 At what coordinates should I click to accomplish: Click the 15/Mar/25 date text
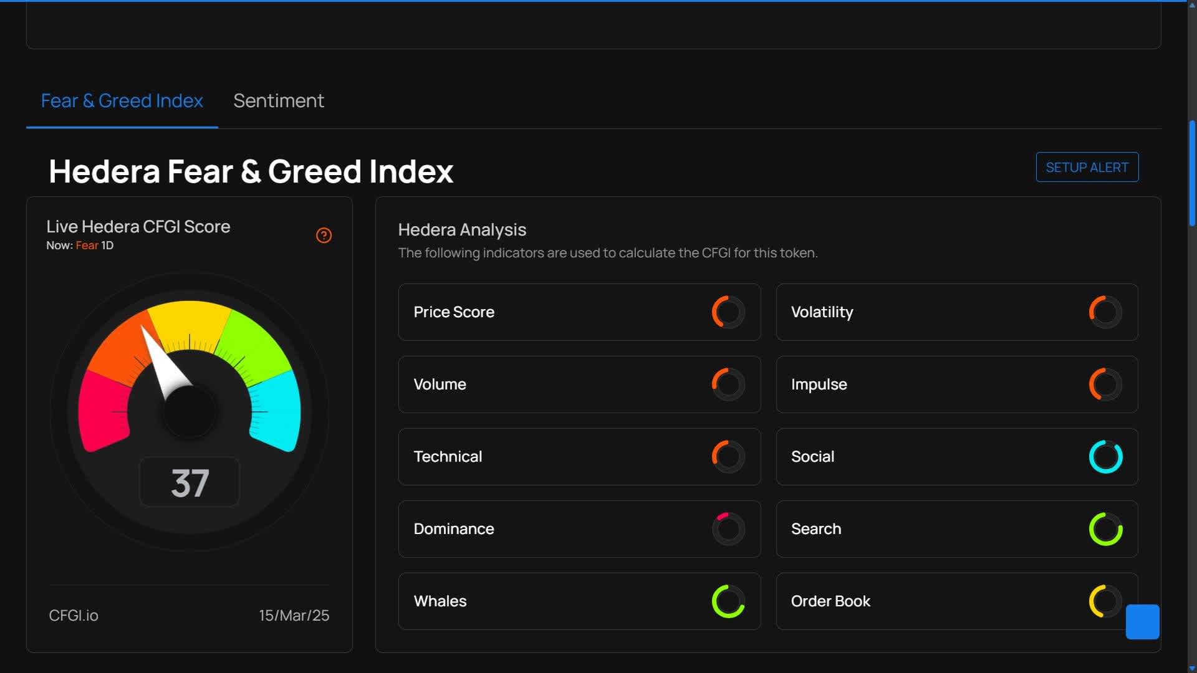(x=294, y=616)
